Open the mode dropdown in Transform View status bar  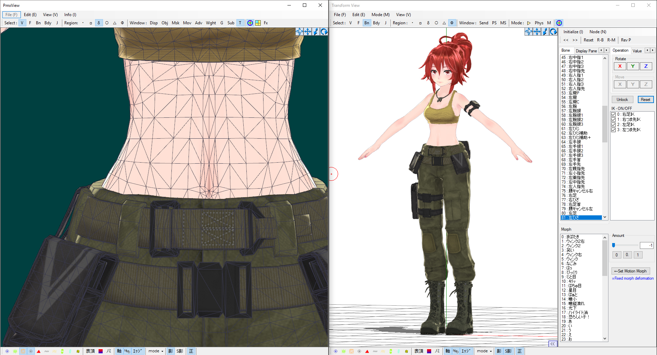click(x=484, y=351)
